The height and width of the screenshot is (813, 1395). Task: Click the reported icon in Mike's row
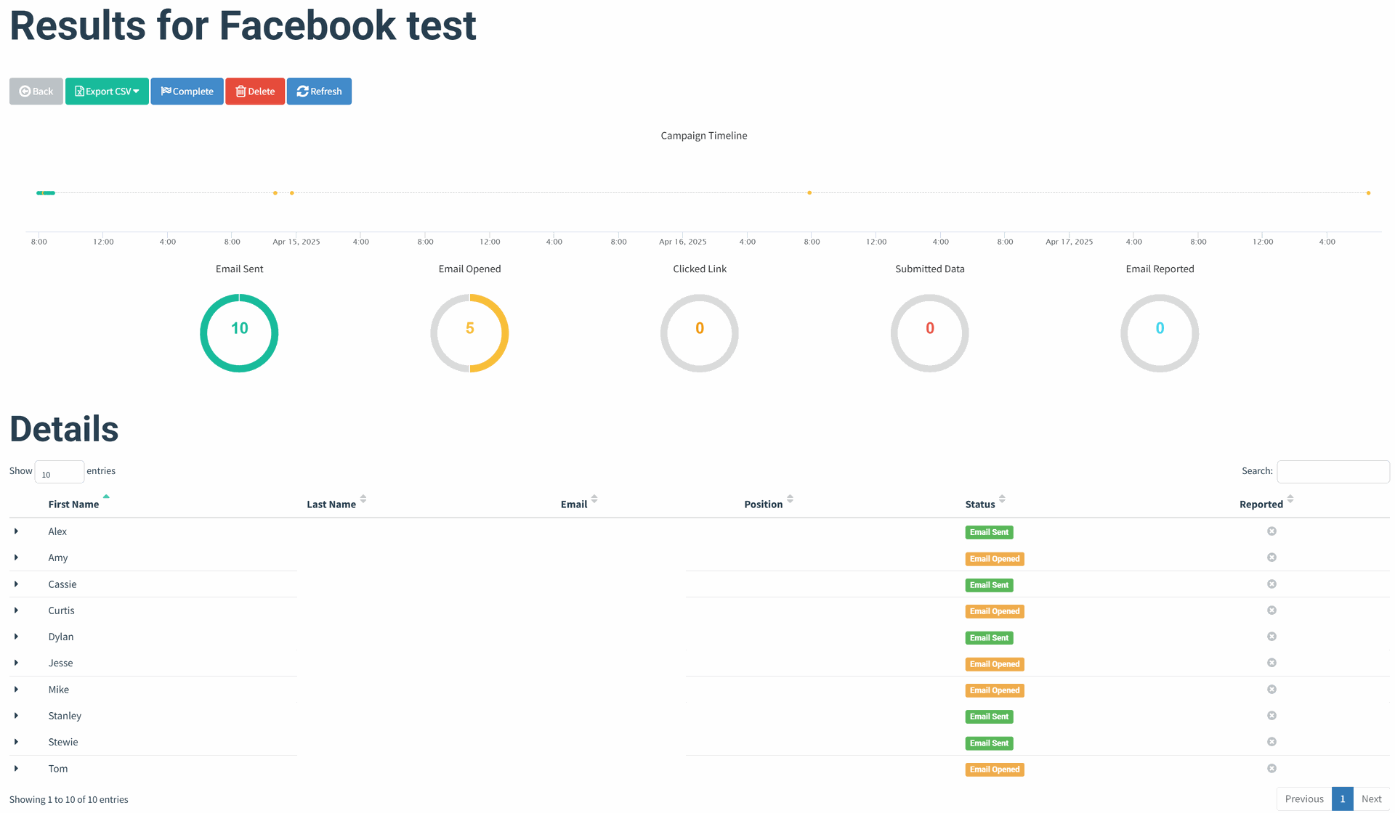[x=1271, y=690]
